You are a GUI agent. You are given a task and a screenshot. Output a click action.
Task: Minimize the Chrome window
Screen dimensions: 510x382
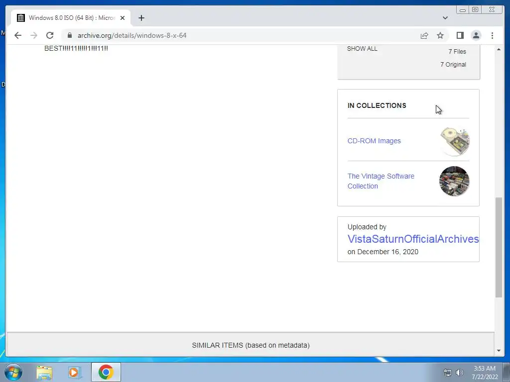[x=463, y=10]
